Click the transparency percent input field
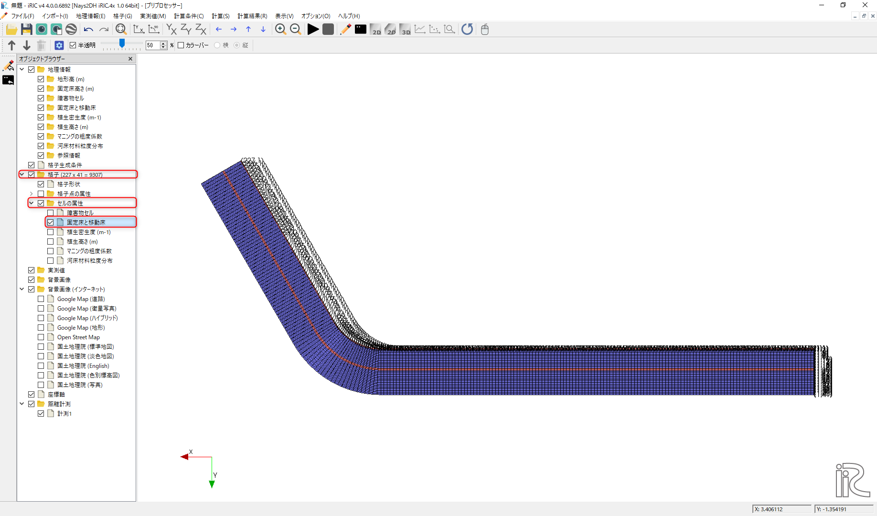The image size is (877, 516). pyautogui.click(x=153, y=45)
